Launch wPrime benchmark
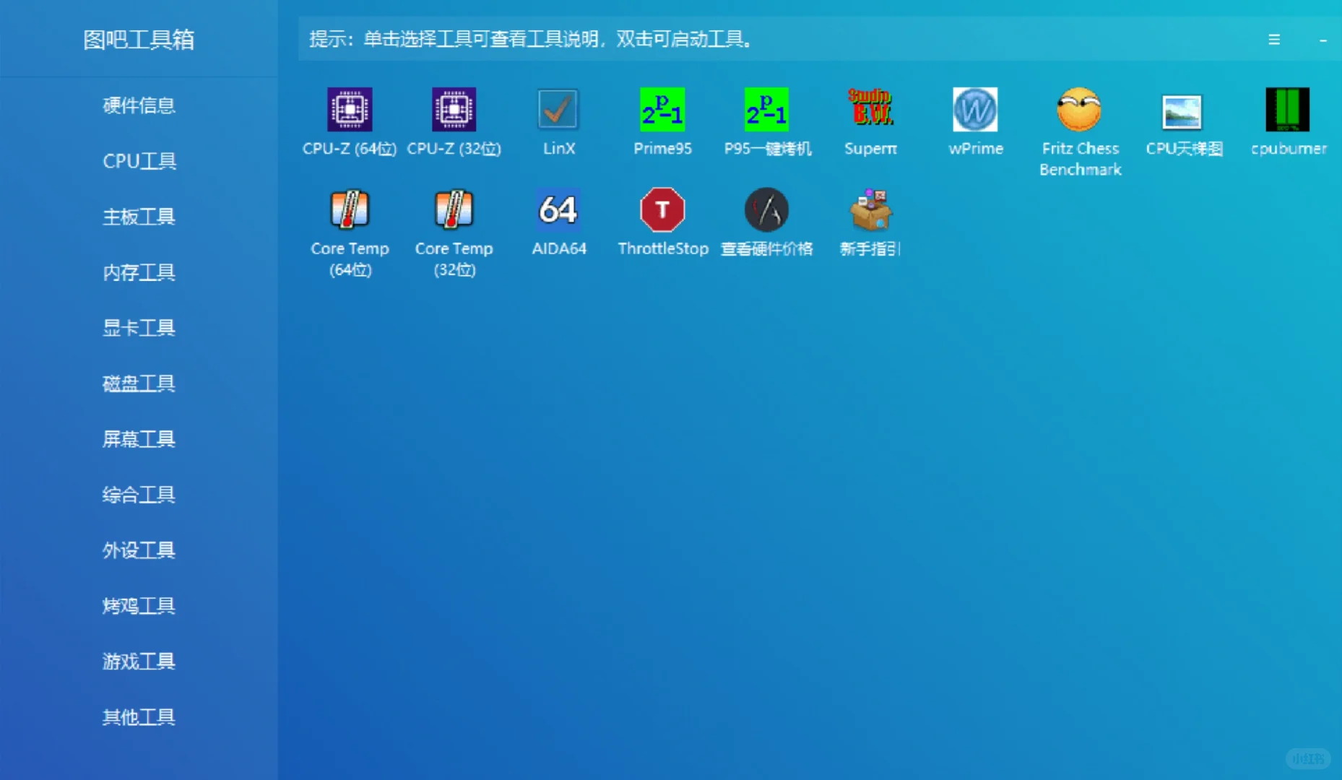The image size is (1342, 780). tap(974, 110)
